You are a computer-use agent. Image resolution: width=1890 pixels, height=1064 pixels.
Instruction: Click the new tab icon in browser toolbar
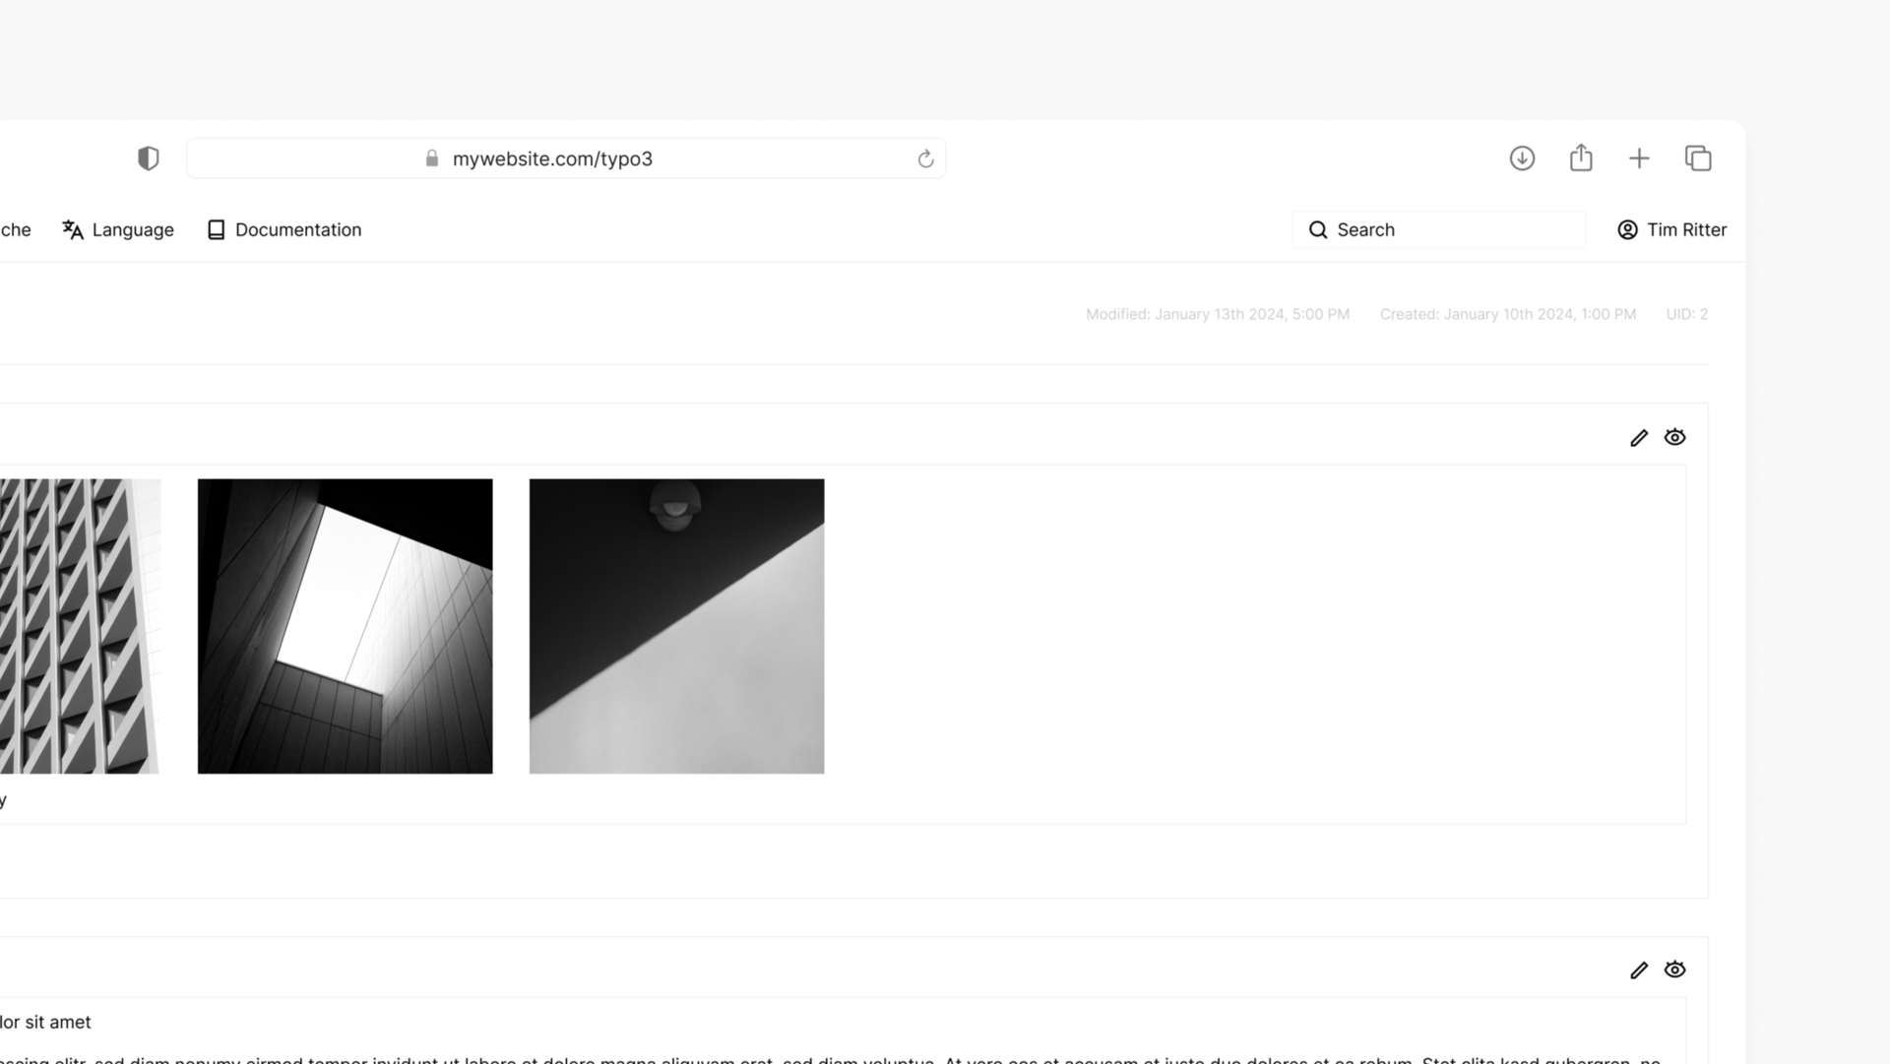click(x=1639, y=158)
